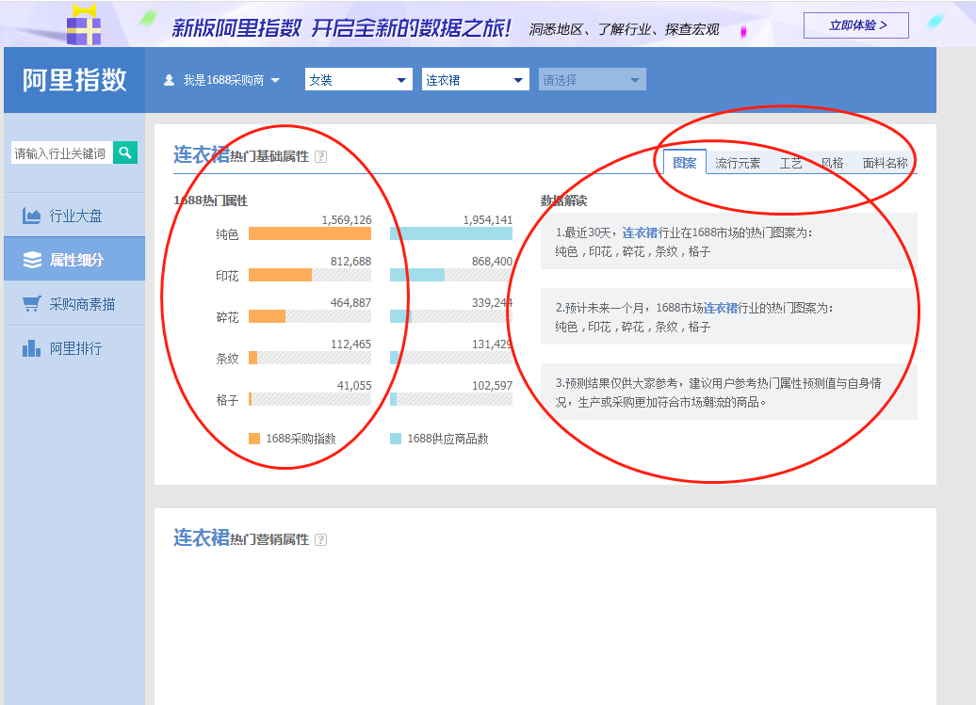
Task: Click the value 868,400
Action: (x=492, y=261)
